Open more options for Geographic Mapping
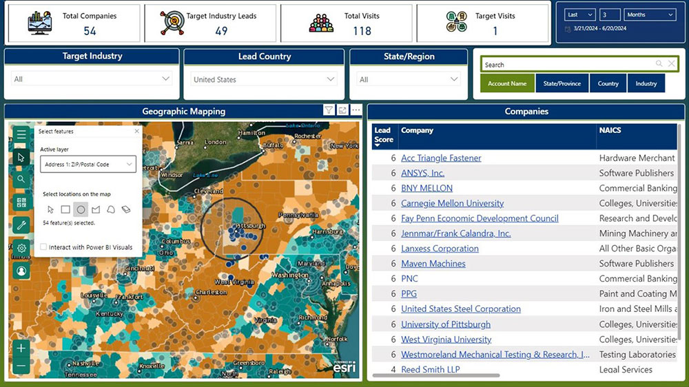Viewport: 689px width, 387px height. tap(356, 109)
